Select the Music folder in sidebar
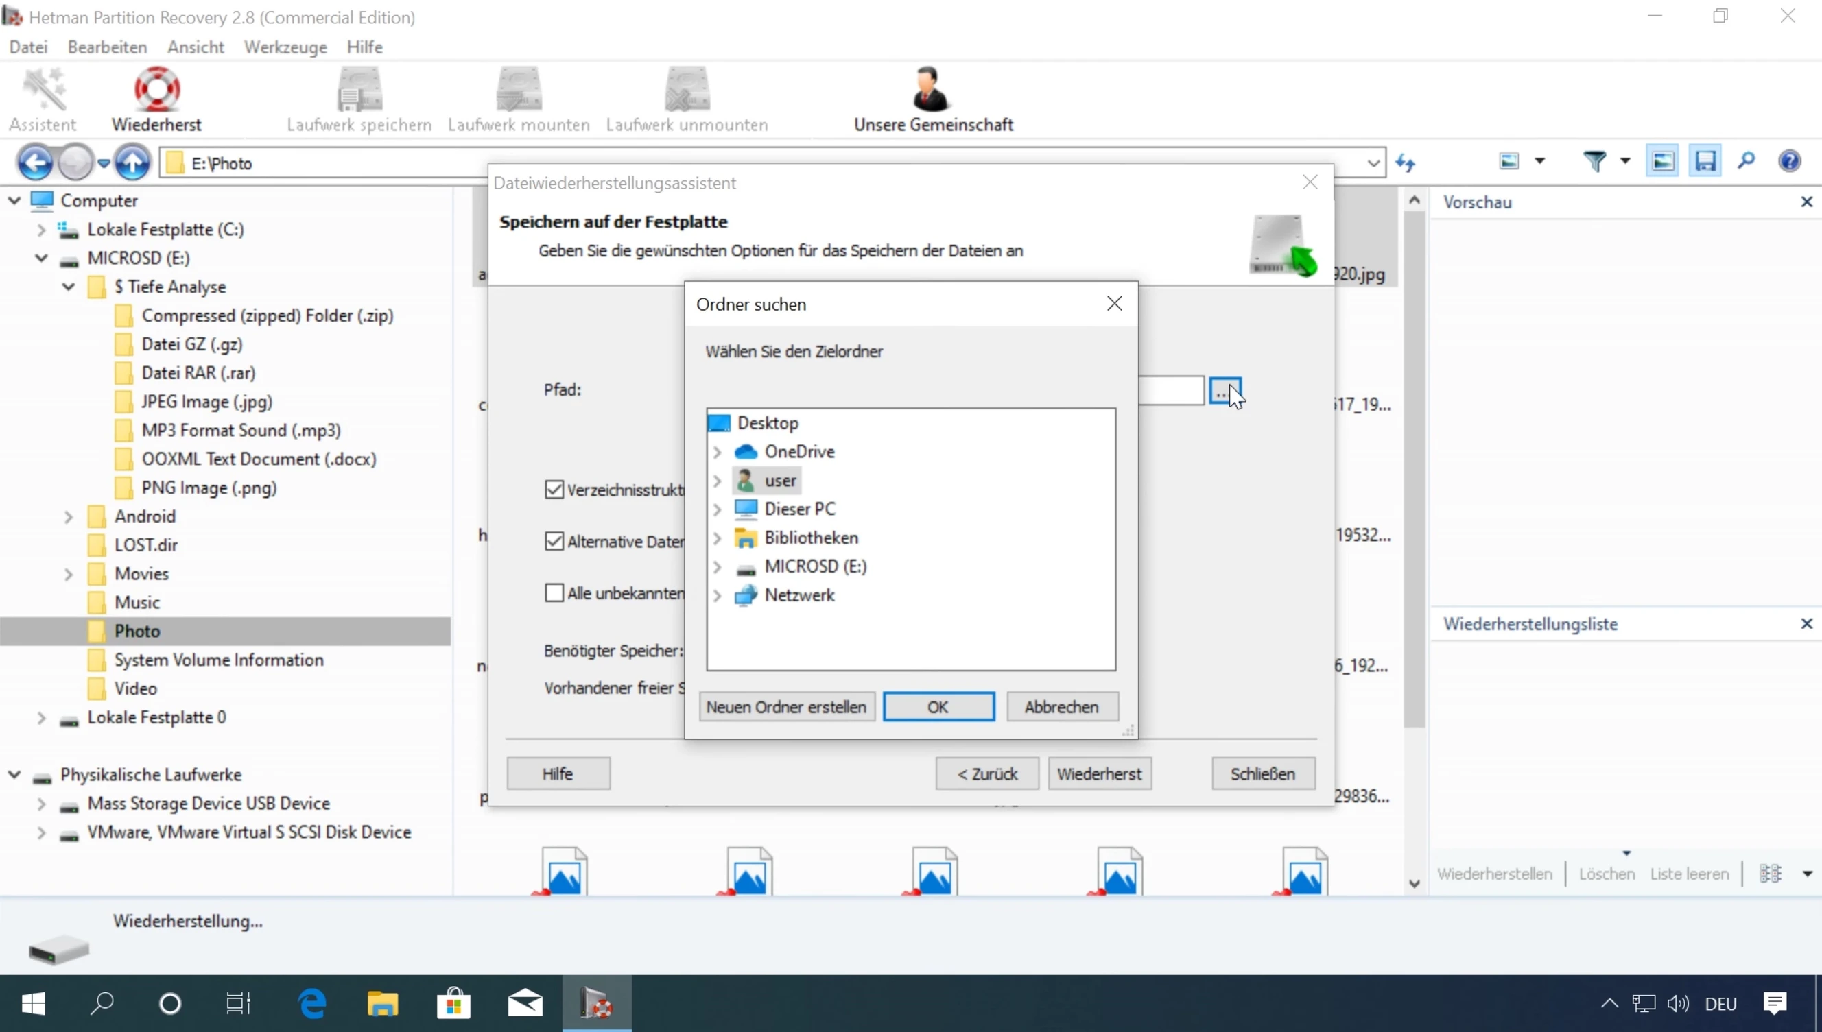 click(x=137, y=603)
